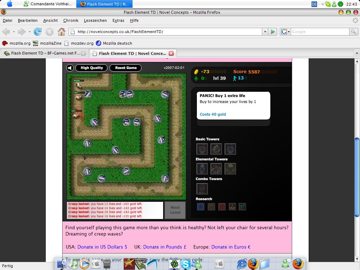The height and width of the screenshot is (270, 360).
Task: Open the Forward history dropdown arrow
Action: click(30, 32)
